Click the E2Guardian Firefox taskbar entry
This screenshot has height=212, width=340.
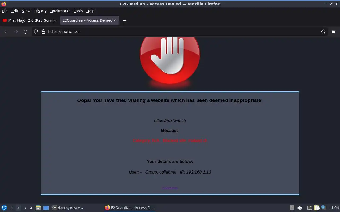pos(129,208)
